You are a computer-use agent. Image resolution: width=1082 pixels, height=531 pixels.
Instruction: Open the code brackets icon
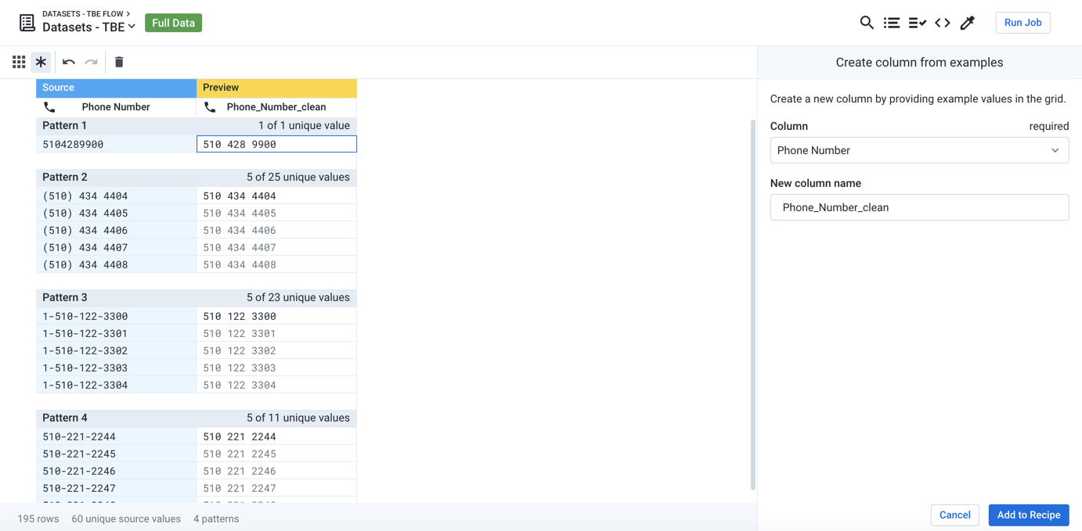click(943, 23)
